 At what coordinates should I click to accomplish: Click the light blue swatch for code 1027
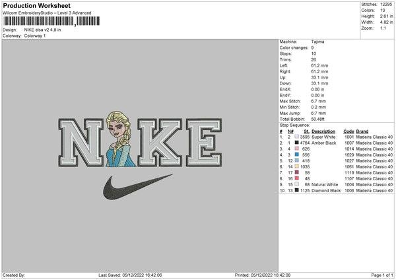point(297,160)
